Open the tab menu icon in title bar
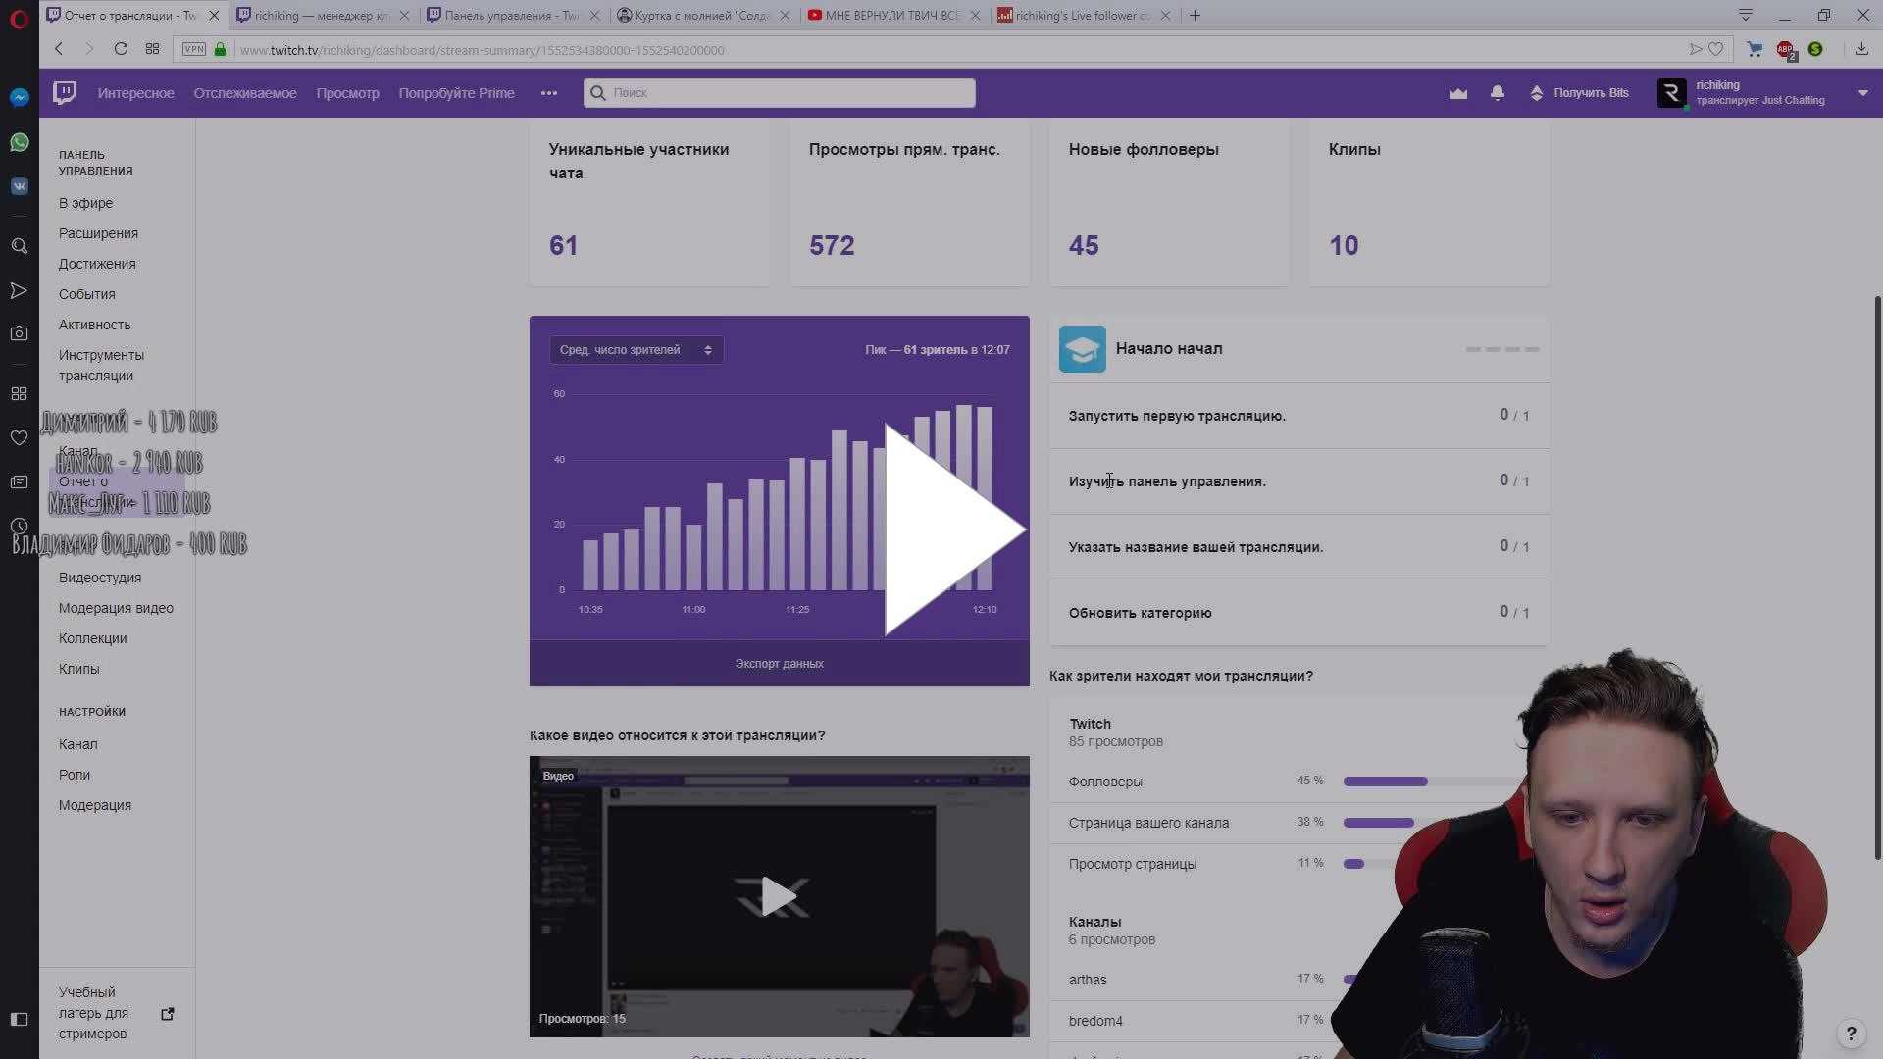1883x1059 pixels. (x=1746, y=15)
